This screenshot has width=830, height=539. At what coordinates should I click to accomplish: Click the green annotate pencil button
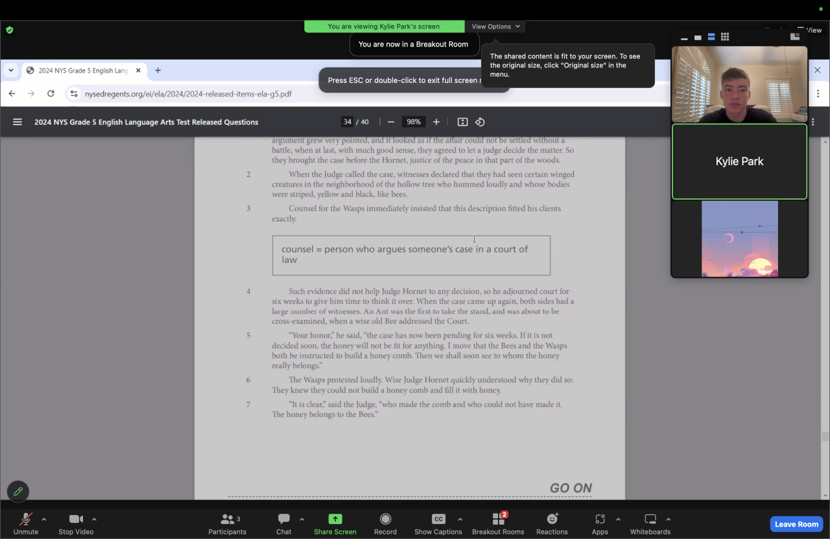pyautogui.click(x=18, y=492)
